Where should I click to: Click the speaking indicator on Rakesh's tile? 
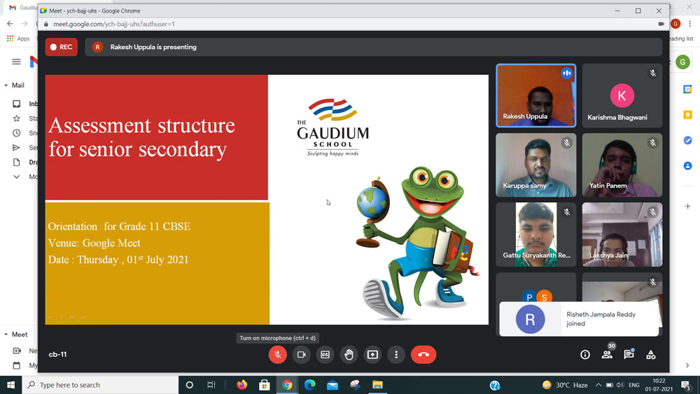(566, 73)
